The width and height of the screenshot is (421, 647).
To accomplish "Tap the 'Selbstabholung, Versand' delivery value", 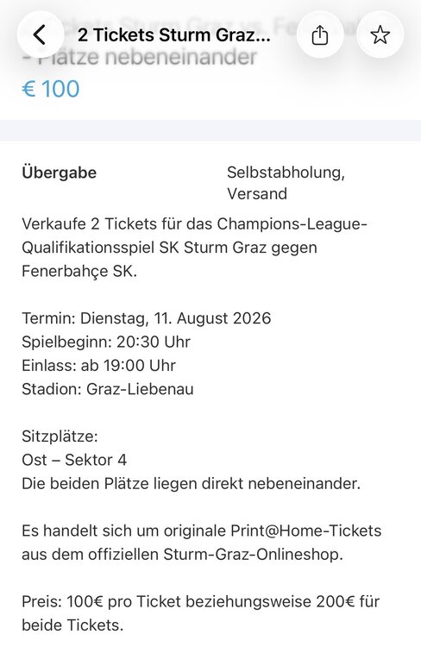I will tap(286, 183).
